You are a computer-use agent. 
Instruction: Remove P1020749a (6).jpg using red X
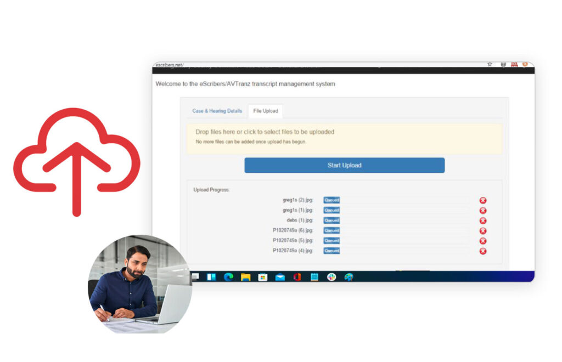pyautogui.click(x=483, y=231)
